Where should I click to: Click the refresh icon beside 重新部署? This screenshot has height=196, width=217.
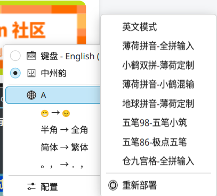[x=113, y=185]
